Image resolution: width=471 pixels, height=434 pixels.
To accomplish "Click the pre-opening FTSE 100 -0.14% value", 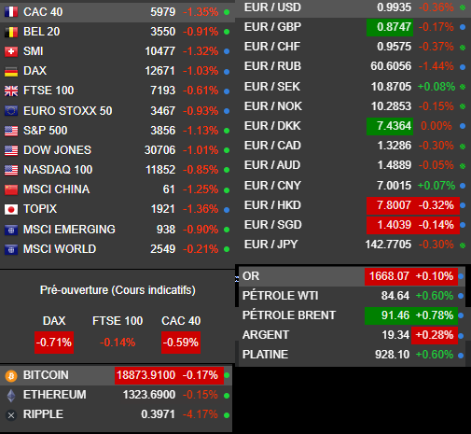I will (118, 343).
